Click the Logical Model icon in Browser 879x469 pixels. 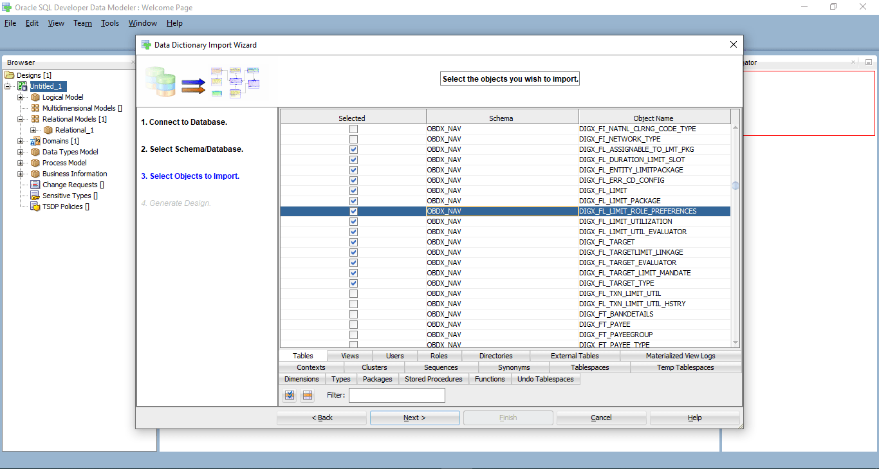(x=35, y=97)
